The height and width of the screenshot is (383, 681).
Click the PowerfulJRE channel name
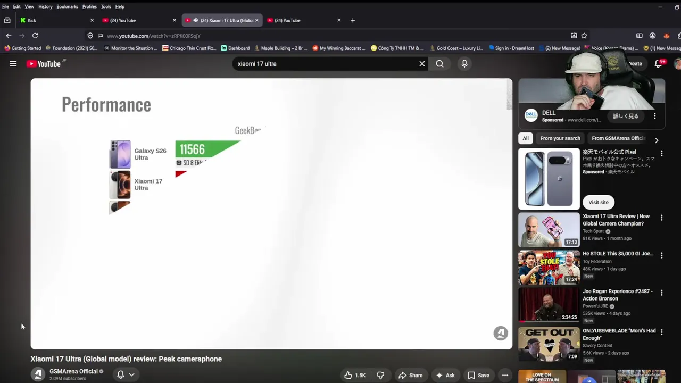click(x=595, y=306)
